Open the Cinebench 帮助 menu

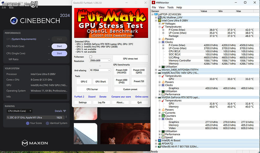point(11,8)
